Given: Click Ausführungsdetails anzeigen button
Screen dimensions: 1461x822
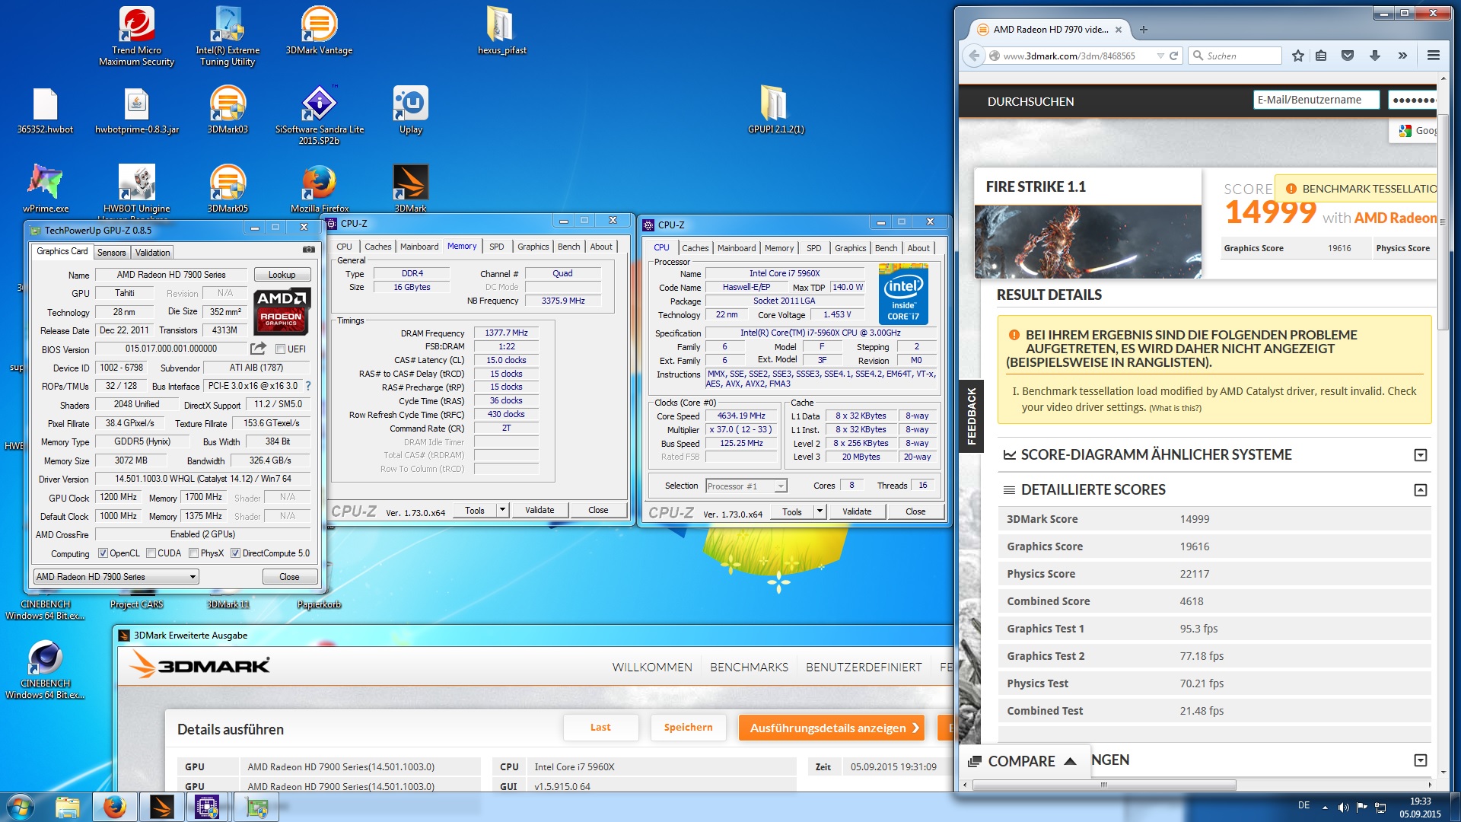Looking at the screenshot, I should click(x=832, y=728).
